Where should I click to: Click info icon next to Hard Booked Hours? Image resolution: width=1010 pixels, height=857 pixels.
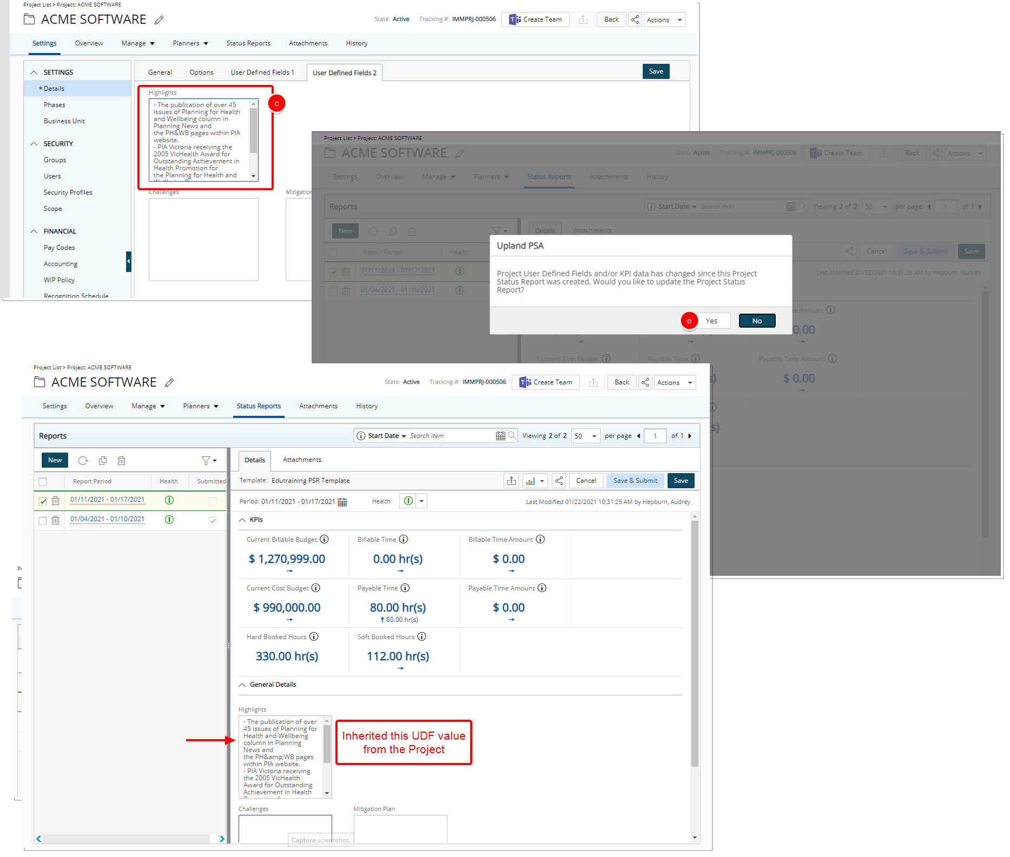pyautogui.click(x=314, y=636)
